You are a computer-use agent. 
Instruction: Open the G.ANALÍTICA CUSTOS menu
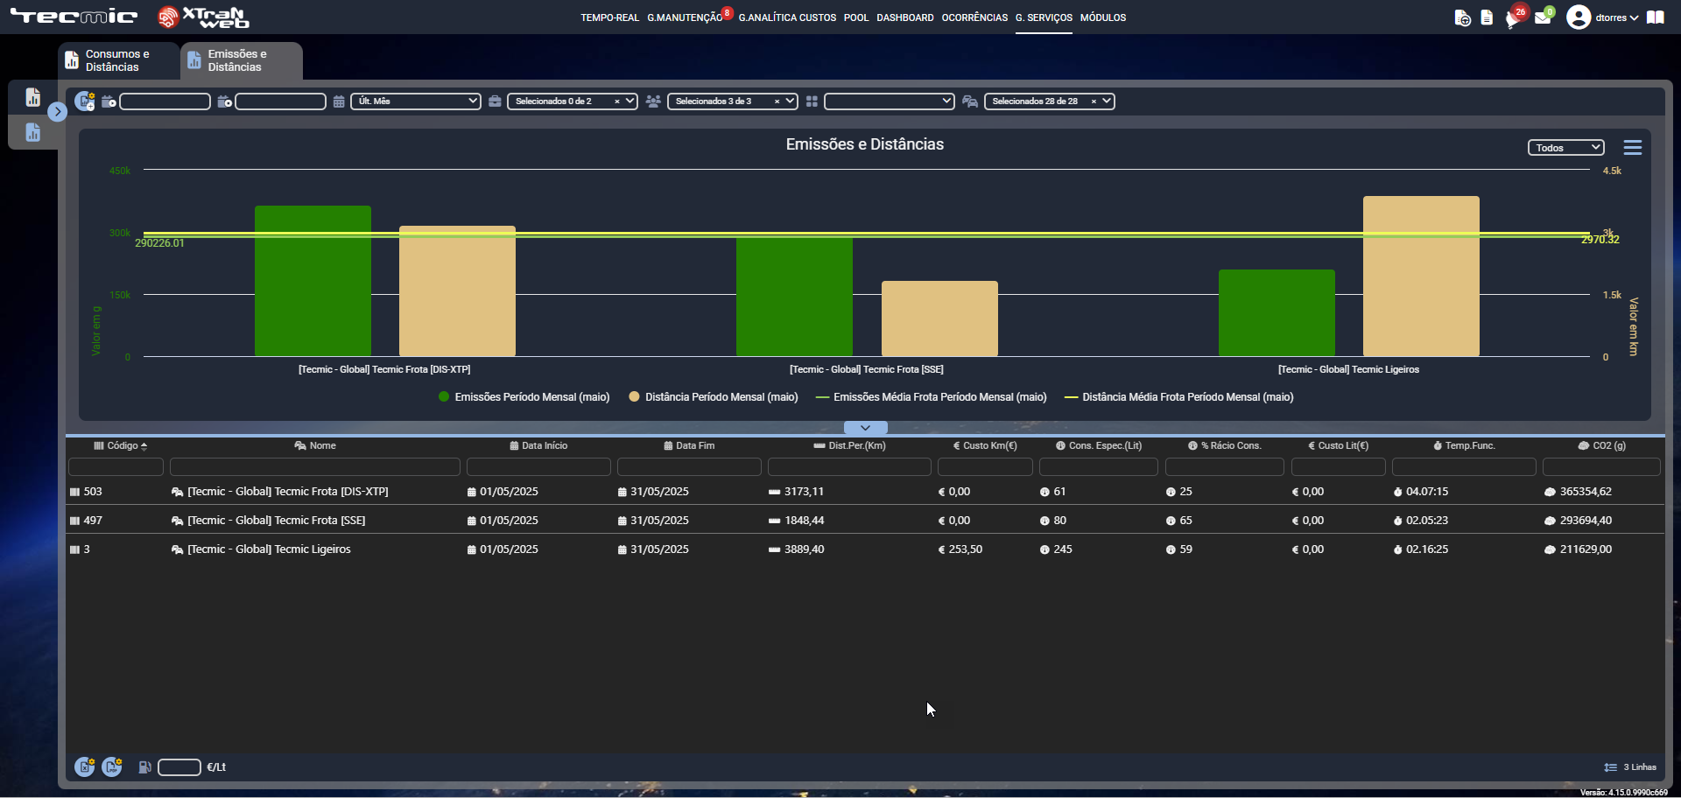(x=787, y=17)
